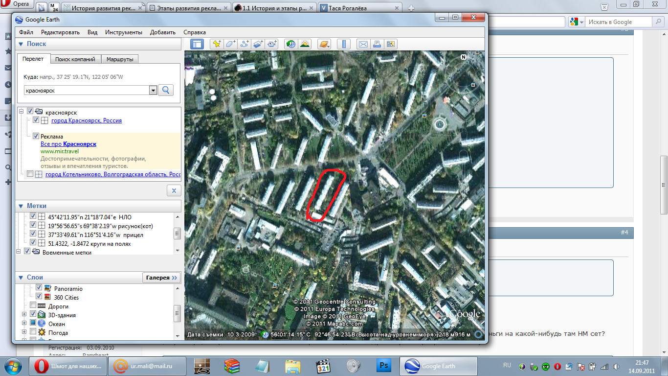
Task: Open the speaker app in taskbar
Action: click(354, 366)
